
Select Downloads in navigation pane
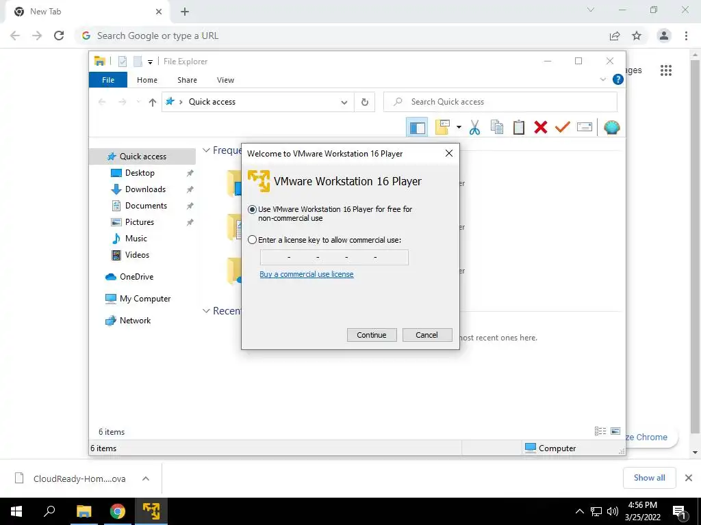pos(145,189)
